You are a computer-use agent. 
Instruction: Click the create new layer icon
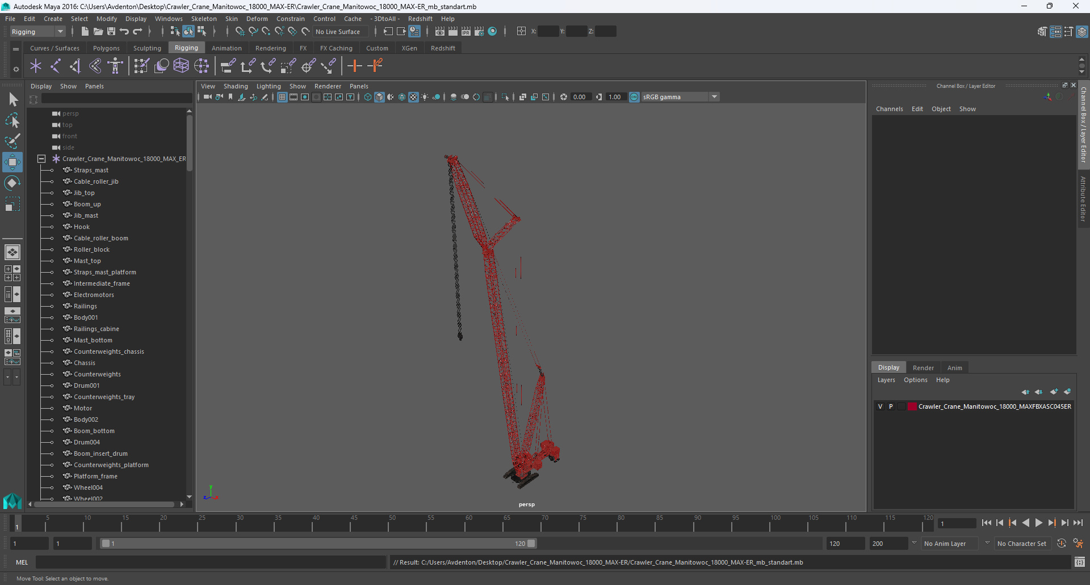(1054, 392)
